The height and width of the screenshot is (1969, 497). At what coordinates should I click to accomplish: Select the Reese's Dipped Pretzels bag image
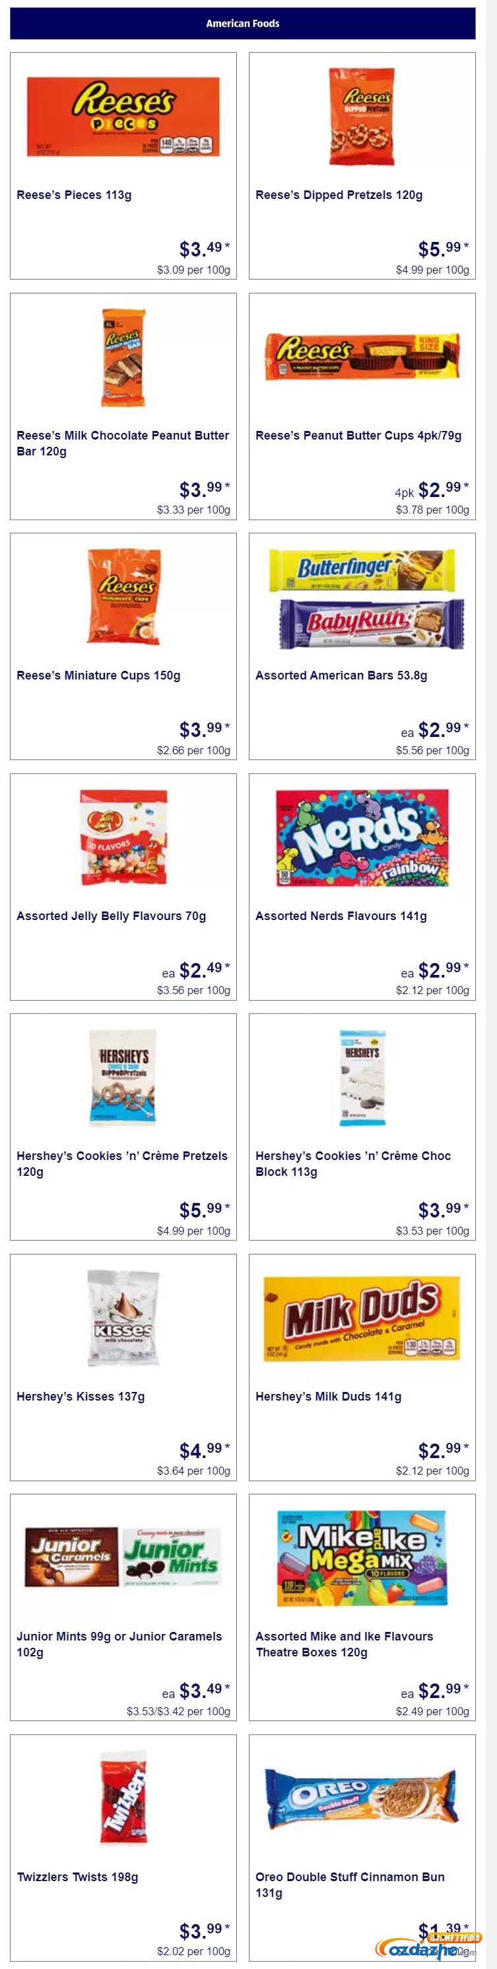click(x=362, y=117)
